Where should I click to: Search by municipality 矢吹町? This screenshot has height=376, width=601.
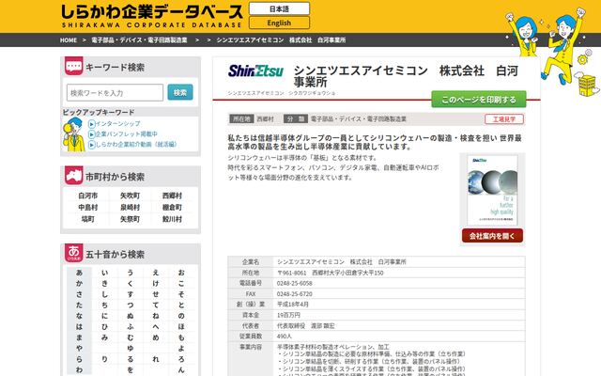pyautogui.click(x=130, y=196)
